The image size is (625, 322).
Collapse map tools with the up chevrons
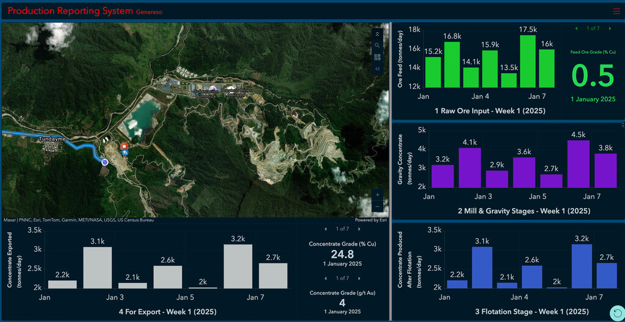(x=377, y=34)
